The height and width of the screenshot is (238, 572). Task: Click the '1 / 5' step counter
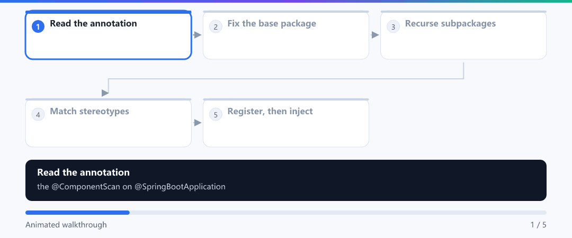(539, 225)
